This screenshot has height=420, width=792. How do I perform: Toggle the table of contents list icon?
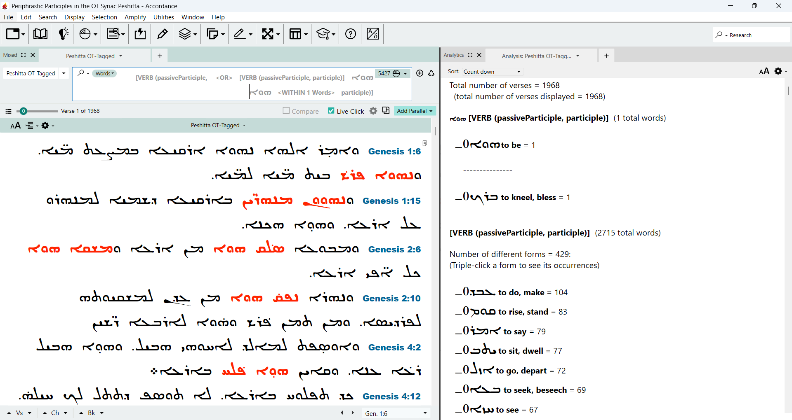click(x=8, y=111)
